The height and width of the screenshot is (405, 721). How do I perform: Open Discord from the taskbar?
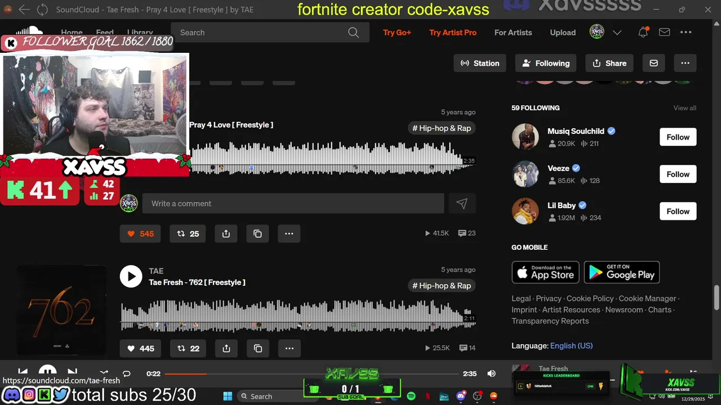(461, 396)
